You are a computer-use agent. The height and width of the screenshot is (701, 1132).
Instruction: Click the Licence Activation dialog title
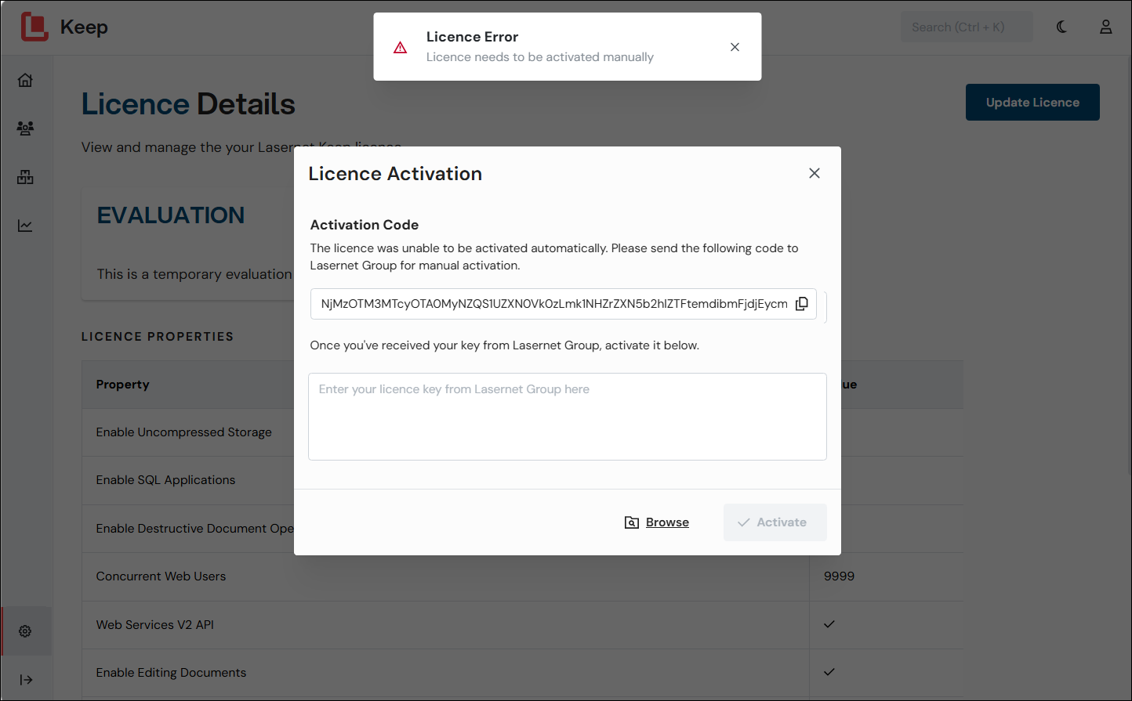395,174
